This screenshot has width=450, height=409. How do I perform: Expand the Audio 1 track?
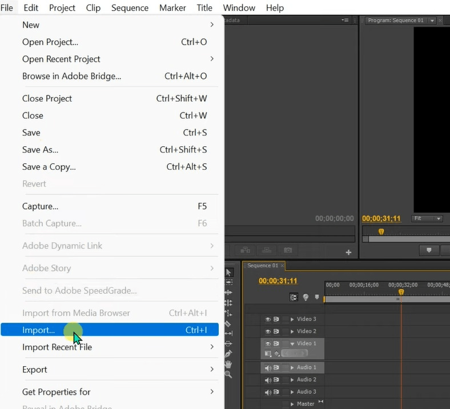[x=292, y=367]
